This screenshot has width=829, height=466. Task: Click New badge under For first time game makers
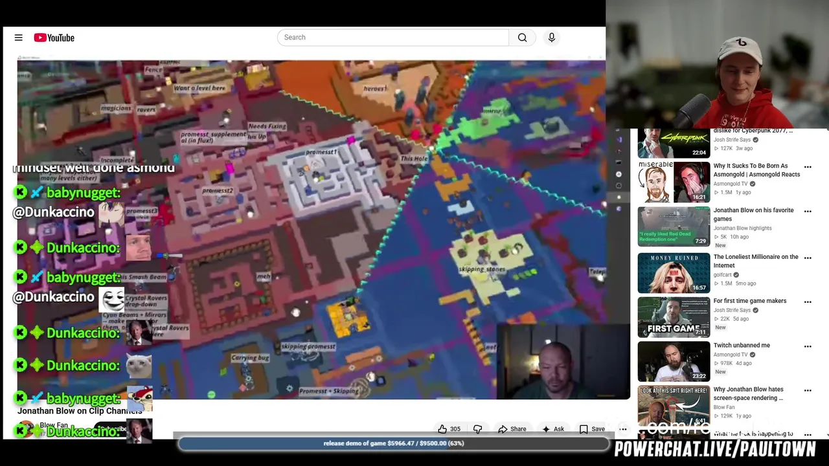tap(720, 327)
